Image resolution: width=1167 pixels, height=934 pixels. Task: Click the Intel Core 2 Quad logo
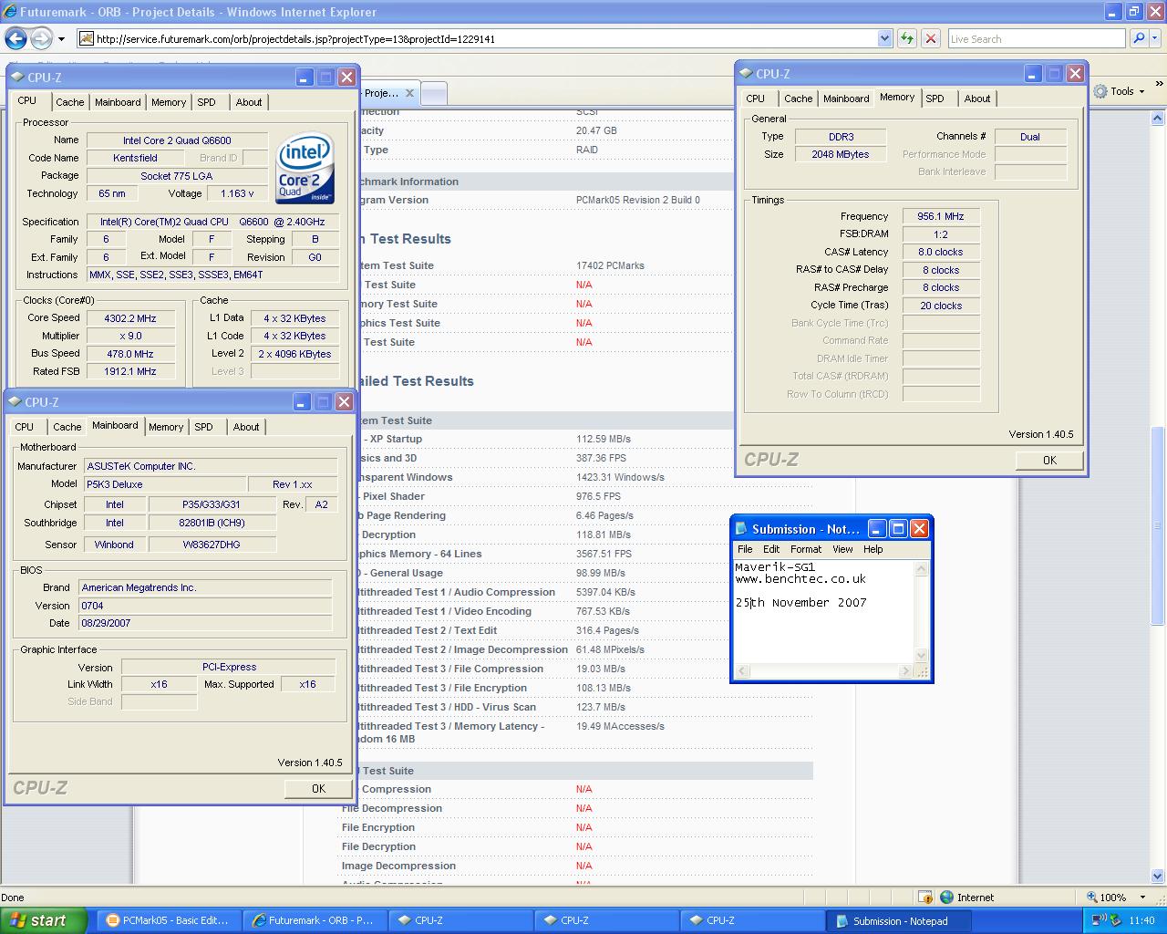(x=305, y=169)
